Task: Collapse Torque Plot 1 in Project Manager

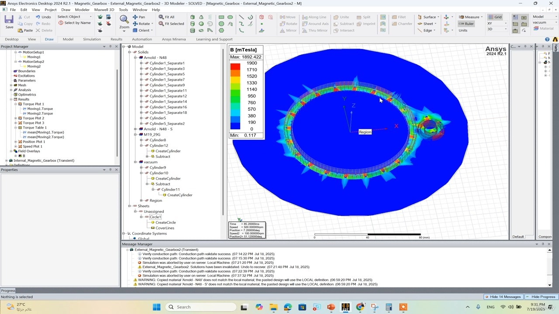Action: 16,104
